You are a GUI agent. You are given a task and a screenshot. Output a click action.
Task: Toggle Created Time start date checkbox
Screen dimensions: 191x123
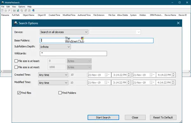(x=106, y=75)
